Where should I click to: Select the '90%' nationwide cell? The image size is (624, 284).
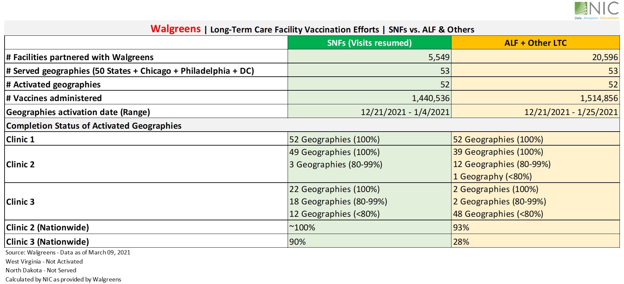click(369, 241)
